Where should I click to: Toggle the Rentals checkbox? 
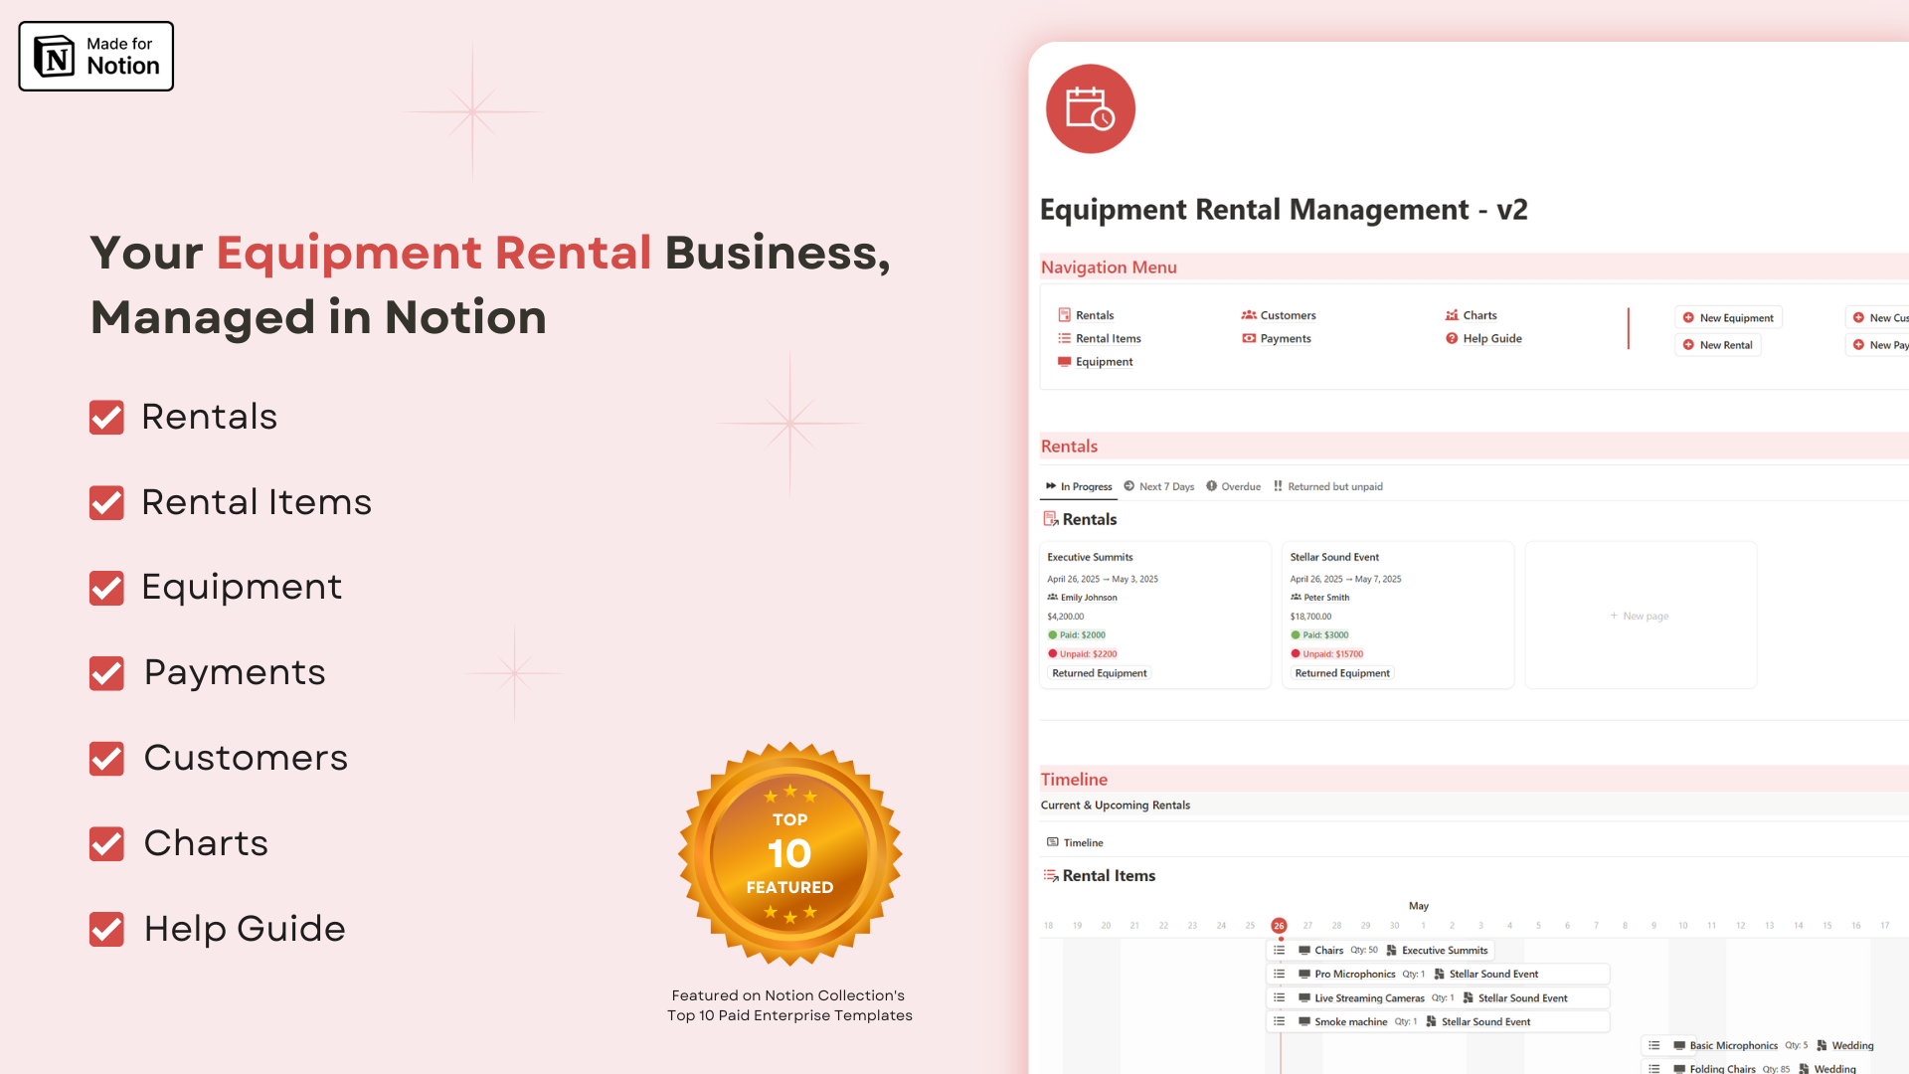[x=106, y=418]
